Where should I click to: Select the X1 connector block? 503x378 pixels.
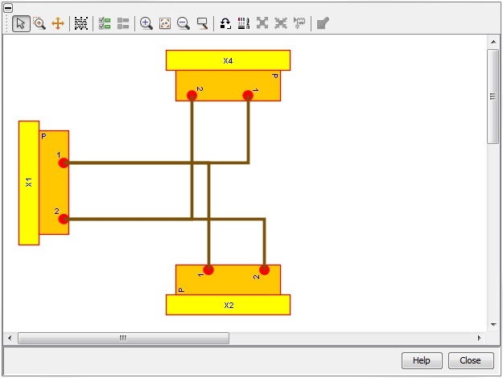(x=29, y=183)
